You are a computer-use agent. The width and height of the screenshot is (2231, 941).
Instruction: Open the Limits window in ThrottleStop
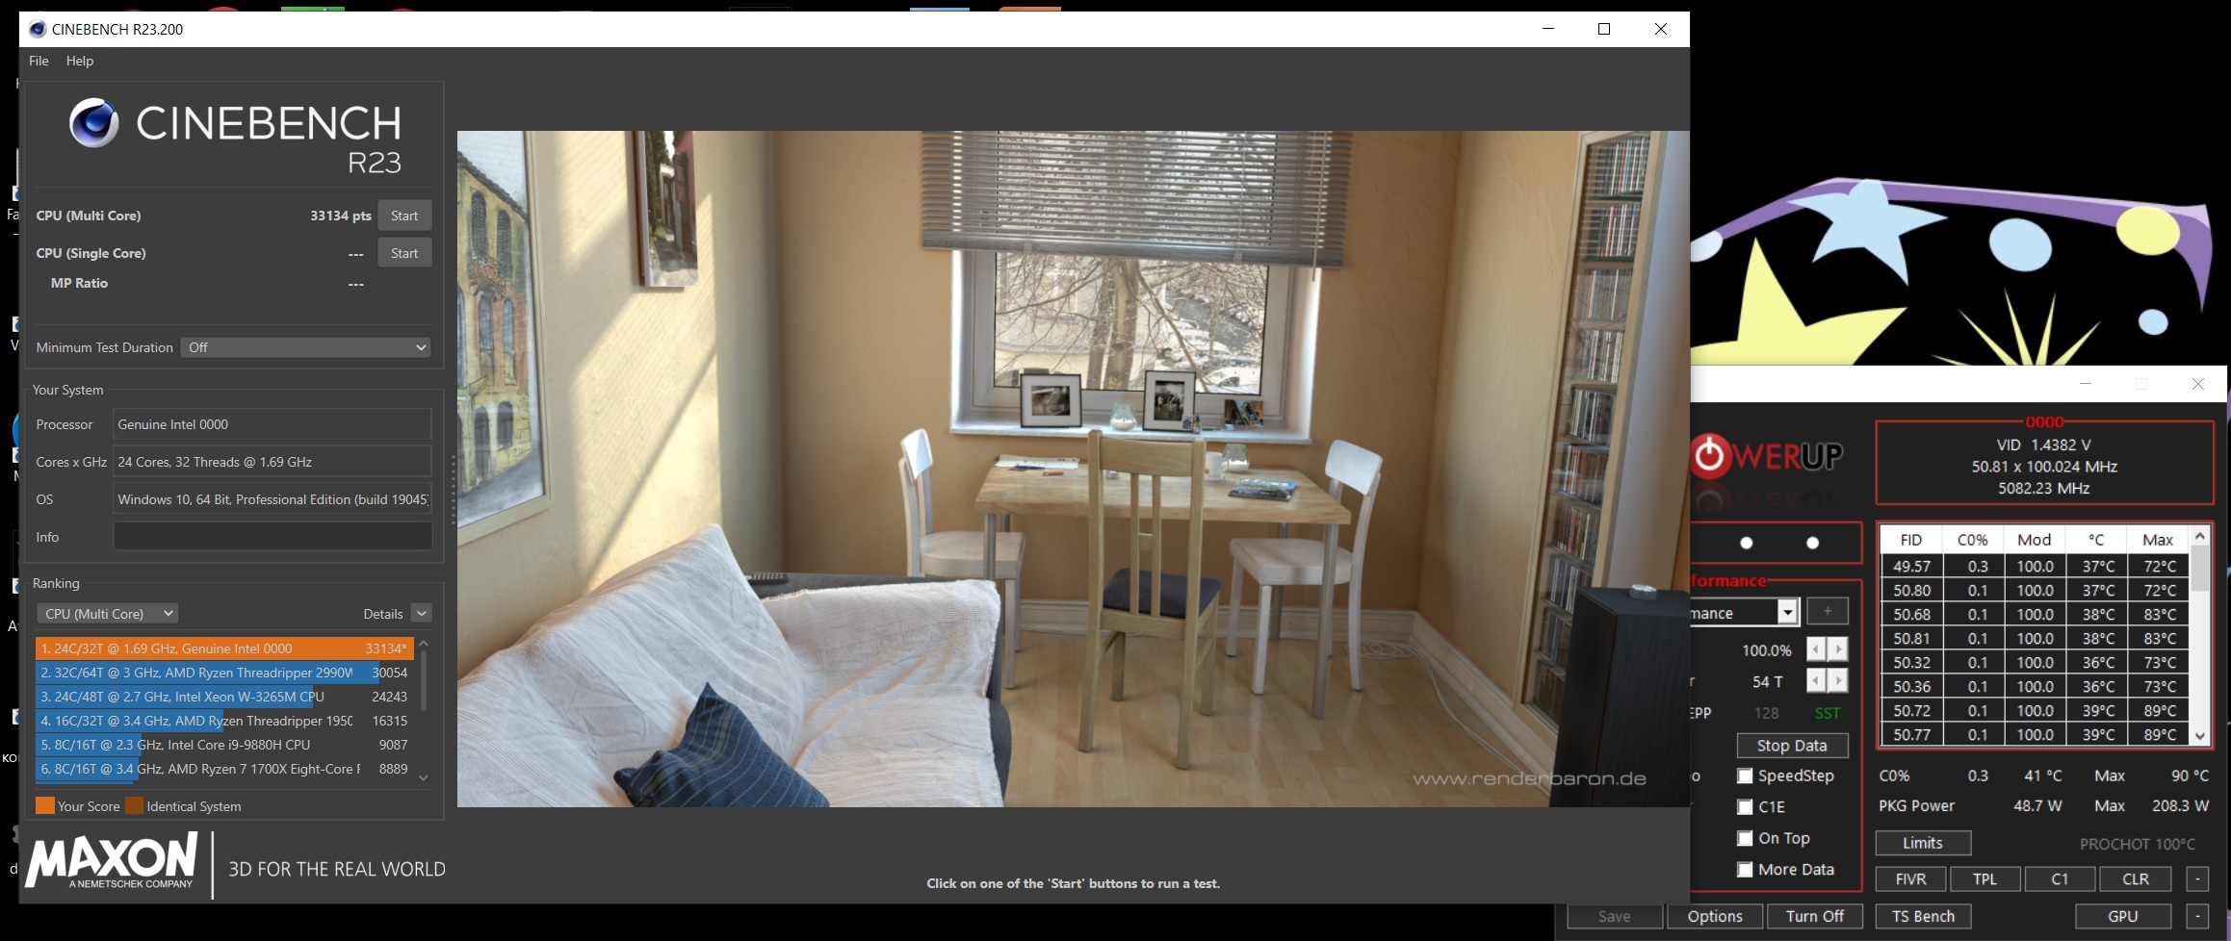point(1923,843)
